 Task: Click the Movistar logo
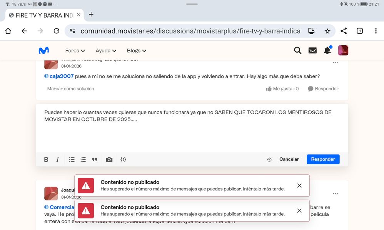43,50
